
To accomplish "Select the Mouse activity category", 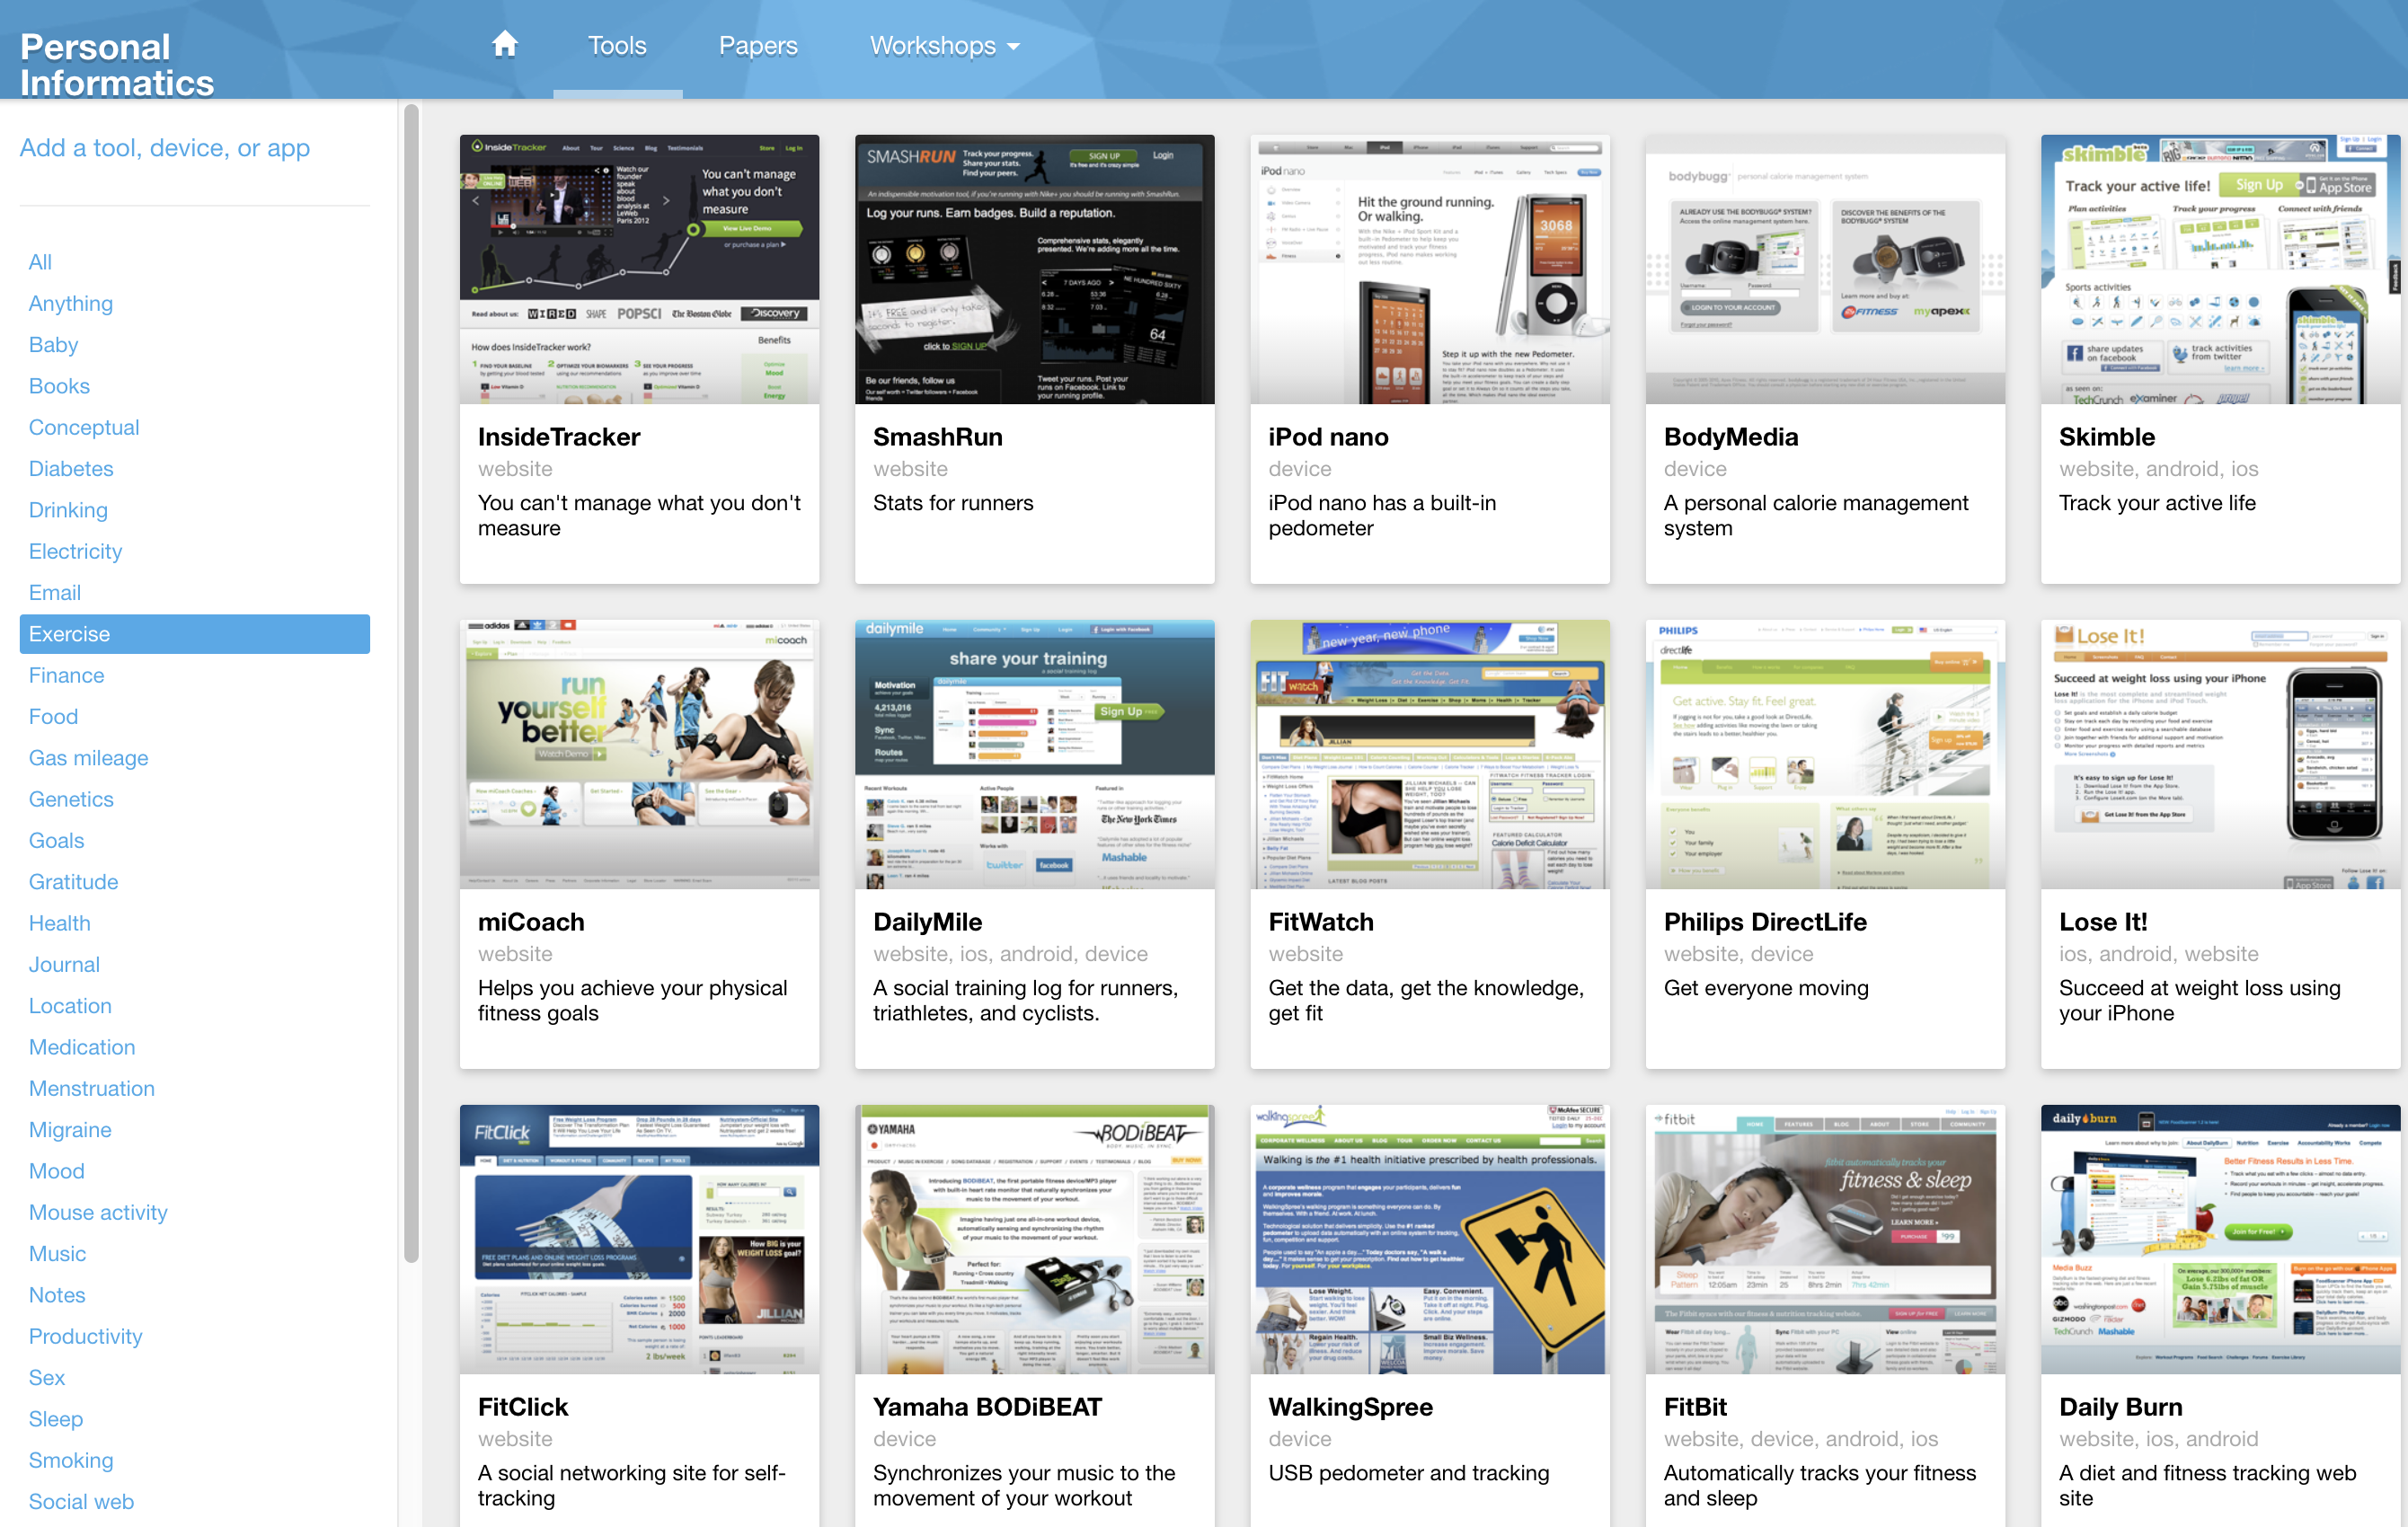I will click(x=98, y=1212).
